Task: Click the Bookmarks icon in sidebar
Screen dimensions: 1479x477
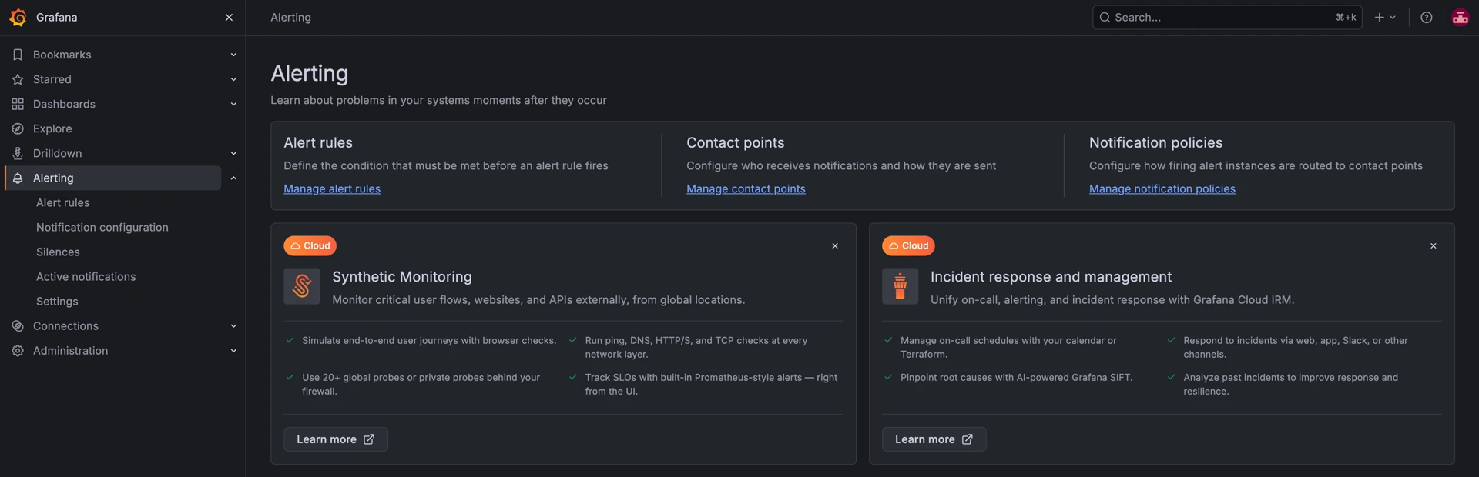Action: coord(18,55)
